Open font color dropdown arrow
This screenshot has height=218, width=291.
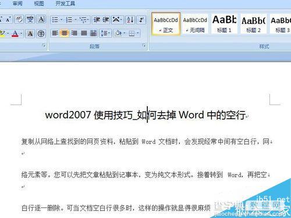click(21, 34)
